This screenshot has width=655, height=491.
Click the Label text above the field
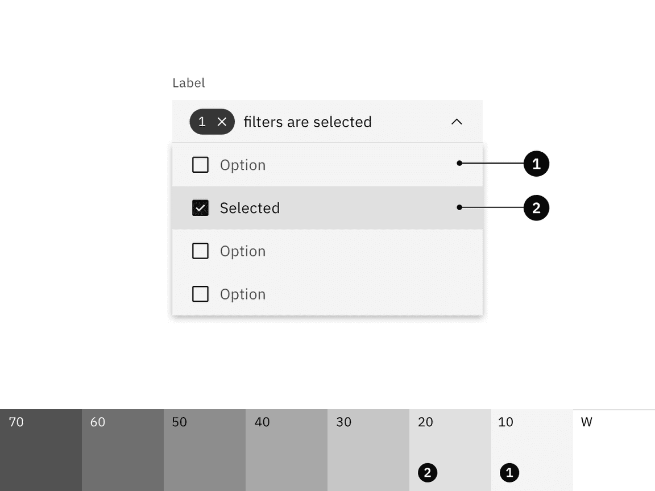point(188,82)
